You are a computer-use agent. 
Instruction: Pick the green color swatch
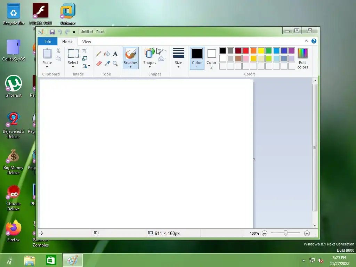tap(269, 51)
